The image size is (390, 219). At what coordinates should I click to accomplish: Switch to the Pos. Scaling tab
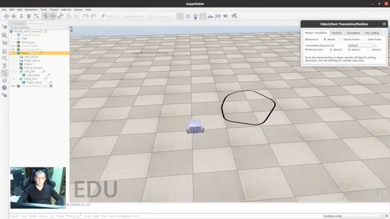[x=372, y=33]
